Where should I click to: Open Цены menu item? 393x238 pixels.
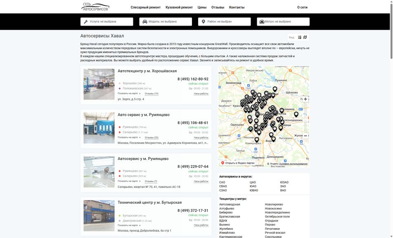(202, 7)
